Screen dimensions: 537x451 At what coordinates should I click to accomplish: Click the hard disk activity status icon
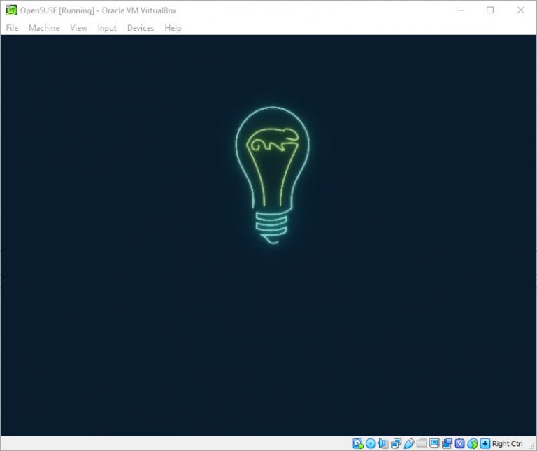(x=357, y=443)
